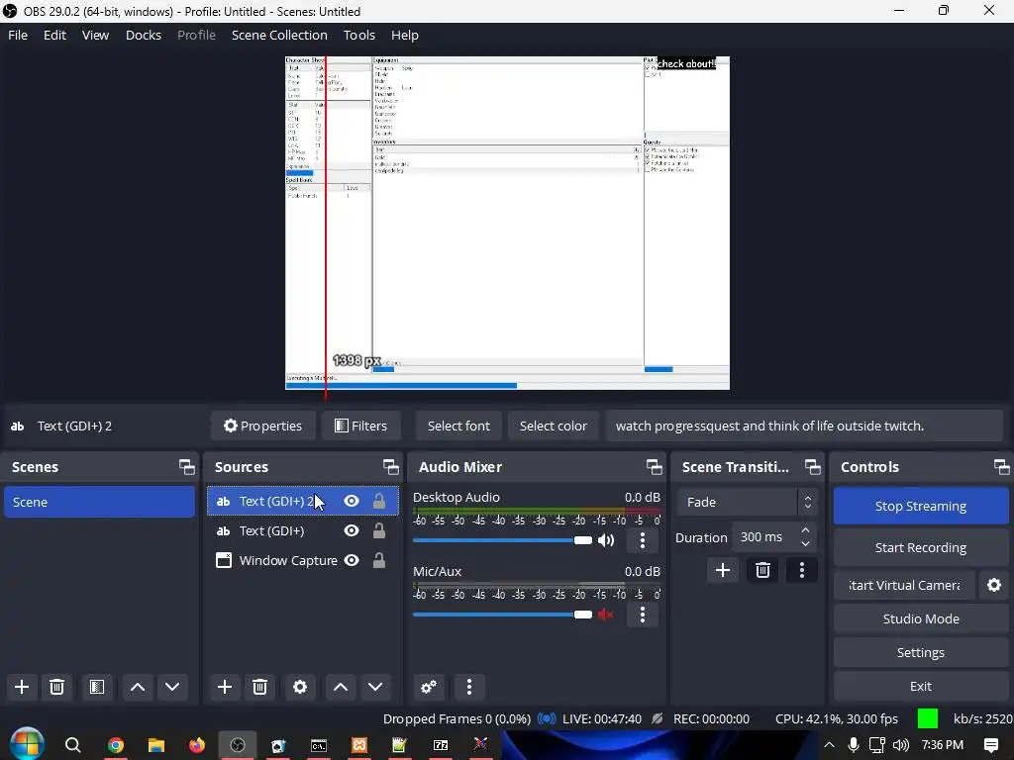Open source properties gear in Sources panel

[300, 687]
